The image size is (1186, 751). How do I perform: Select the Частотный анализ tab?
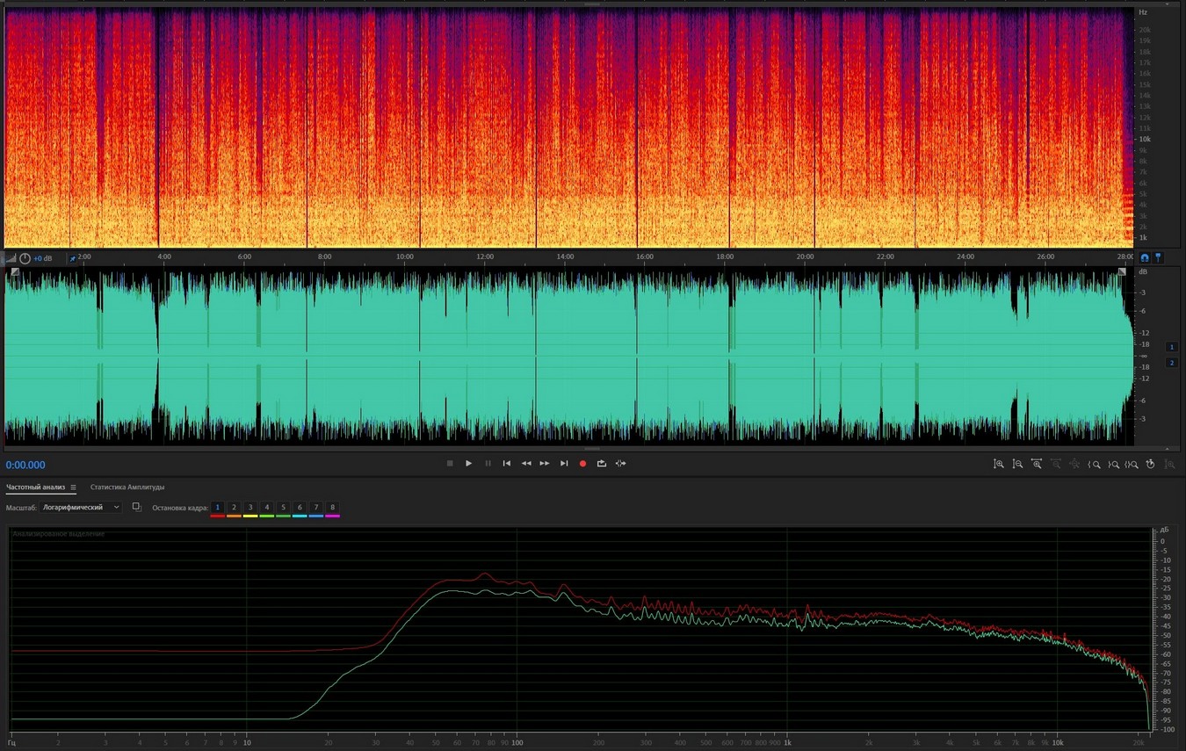(36, 487)
